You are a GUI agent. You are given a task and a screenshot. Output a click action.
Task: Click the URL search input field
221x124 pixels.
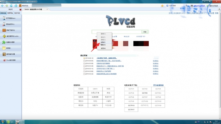click(117, 32)
